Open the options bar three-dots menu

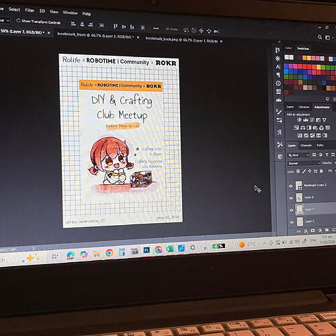tap(156, 28)
